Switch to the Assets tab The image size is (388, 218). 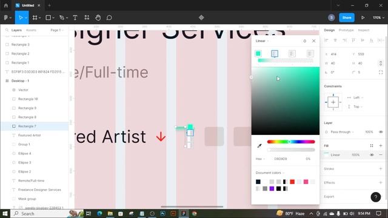[x=31, y=30]
